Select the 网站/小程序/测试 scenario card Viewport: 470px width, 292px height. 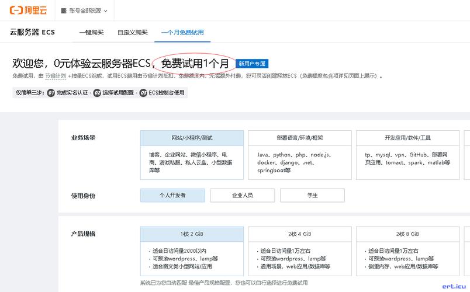click(x=192, y=155)
